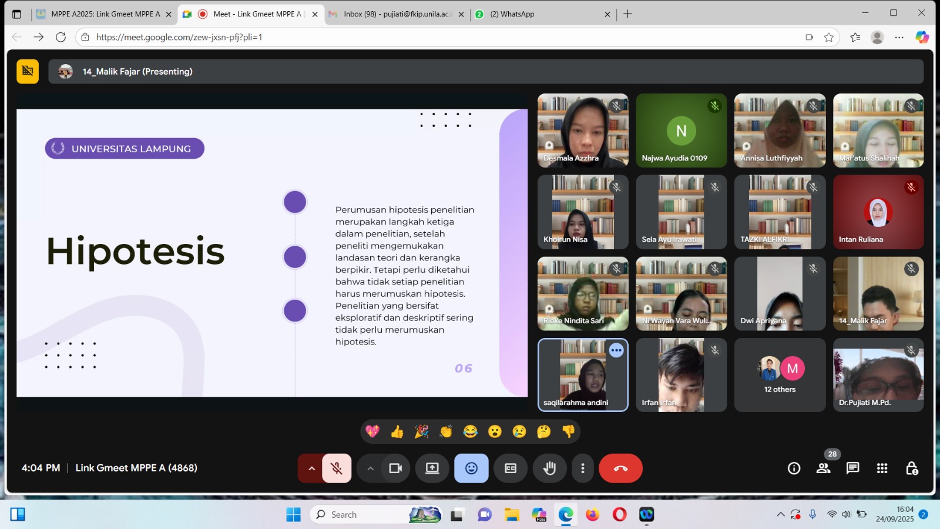Toggle the microphone mute button
940x529 pixels.
pos(337,468)
